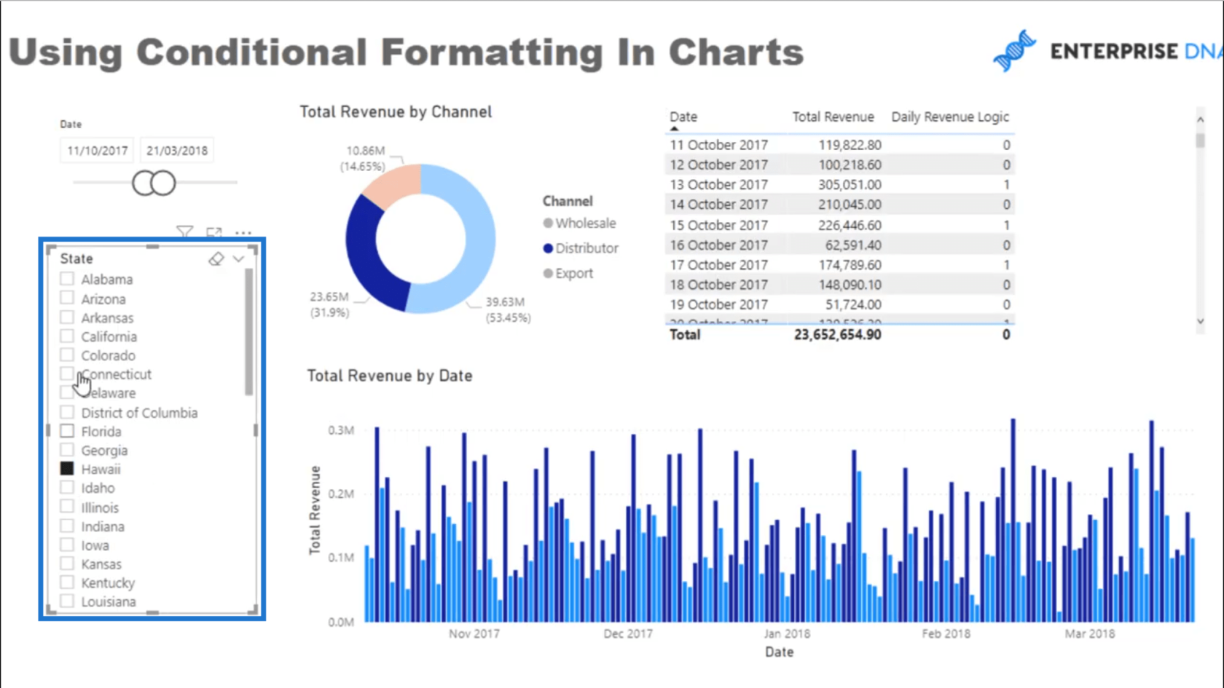
Task: Click the right date slider handle
Action: pos(164,183)
